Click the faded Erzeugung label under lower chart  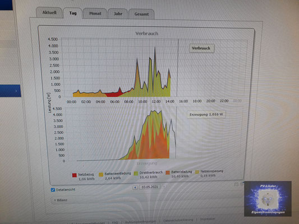147,163
